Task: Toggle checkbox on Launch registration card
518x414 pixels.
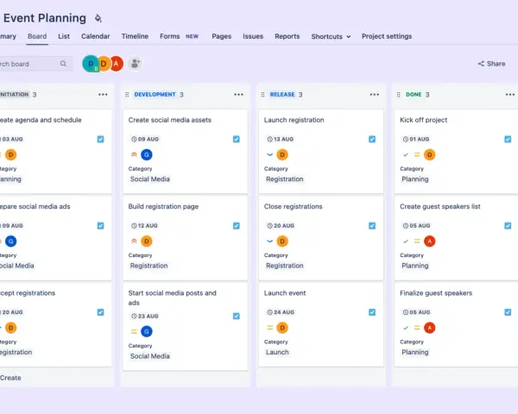Action: 372,139
